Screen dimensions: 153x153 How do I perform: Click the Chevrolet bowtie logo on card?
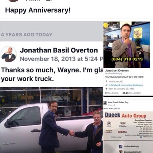click(109, 131)
